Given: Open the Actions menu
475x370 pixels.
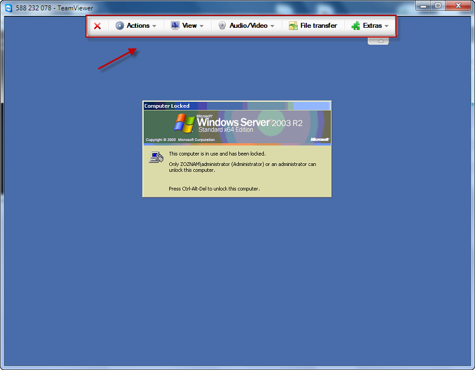Looking at the screenshot, I should pos(135,26).
